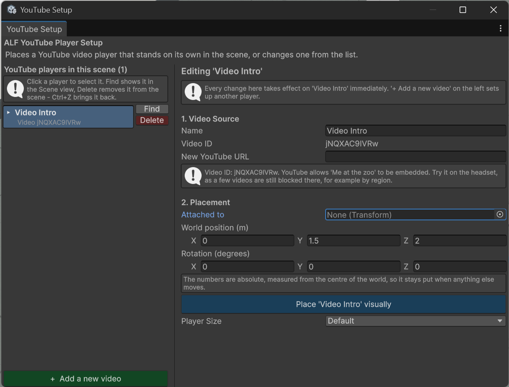The height and width of the screenshot is (387, 509).
Task: Click Add a new video
Action: [86, 379]
